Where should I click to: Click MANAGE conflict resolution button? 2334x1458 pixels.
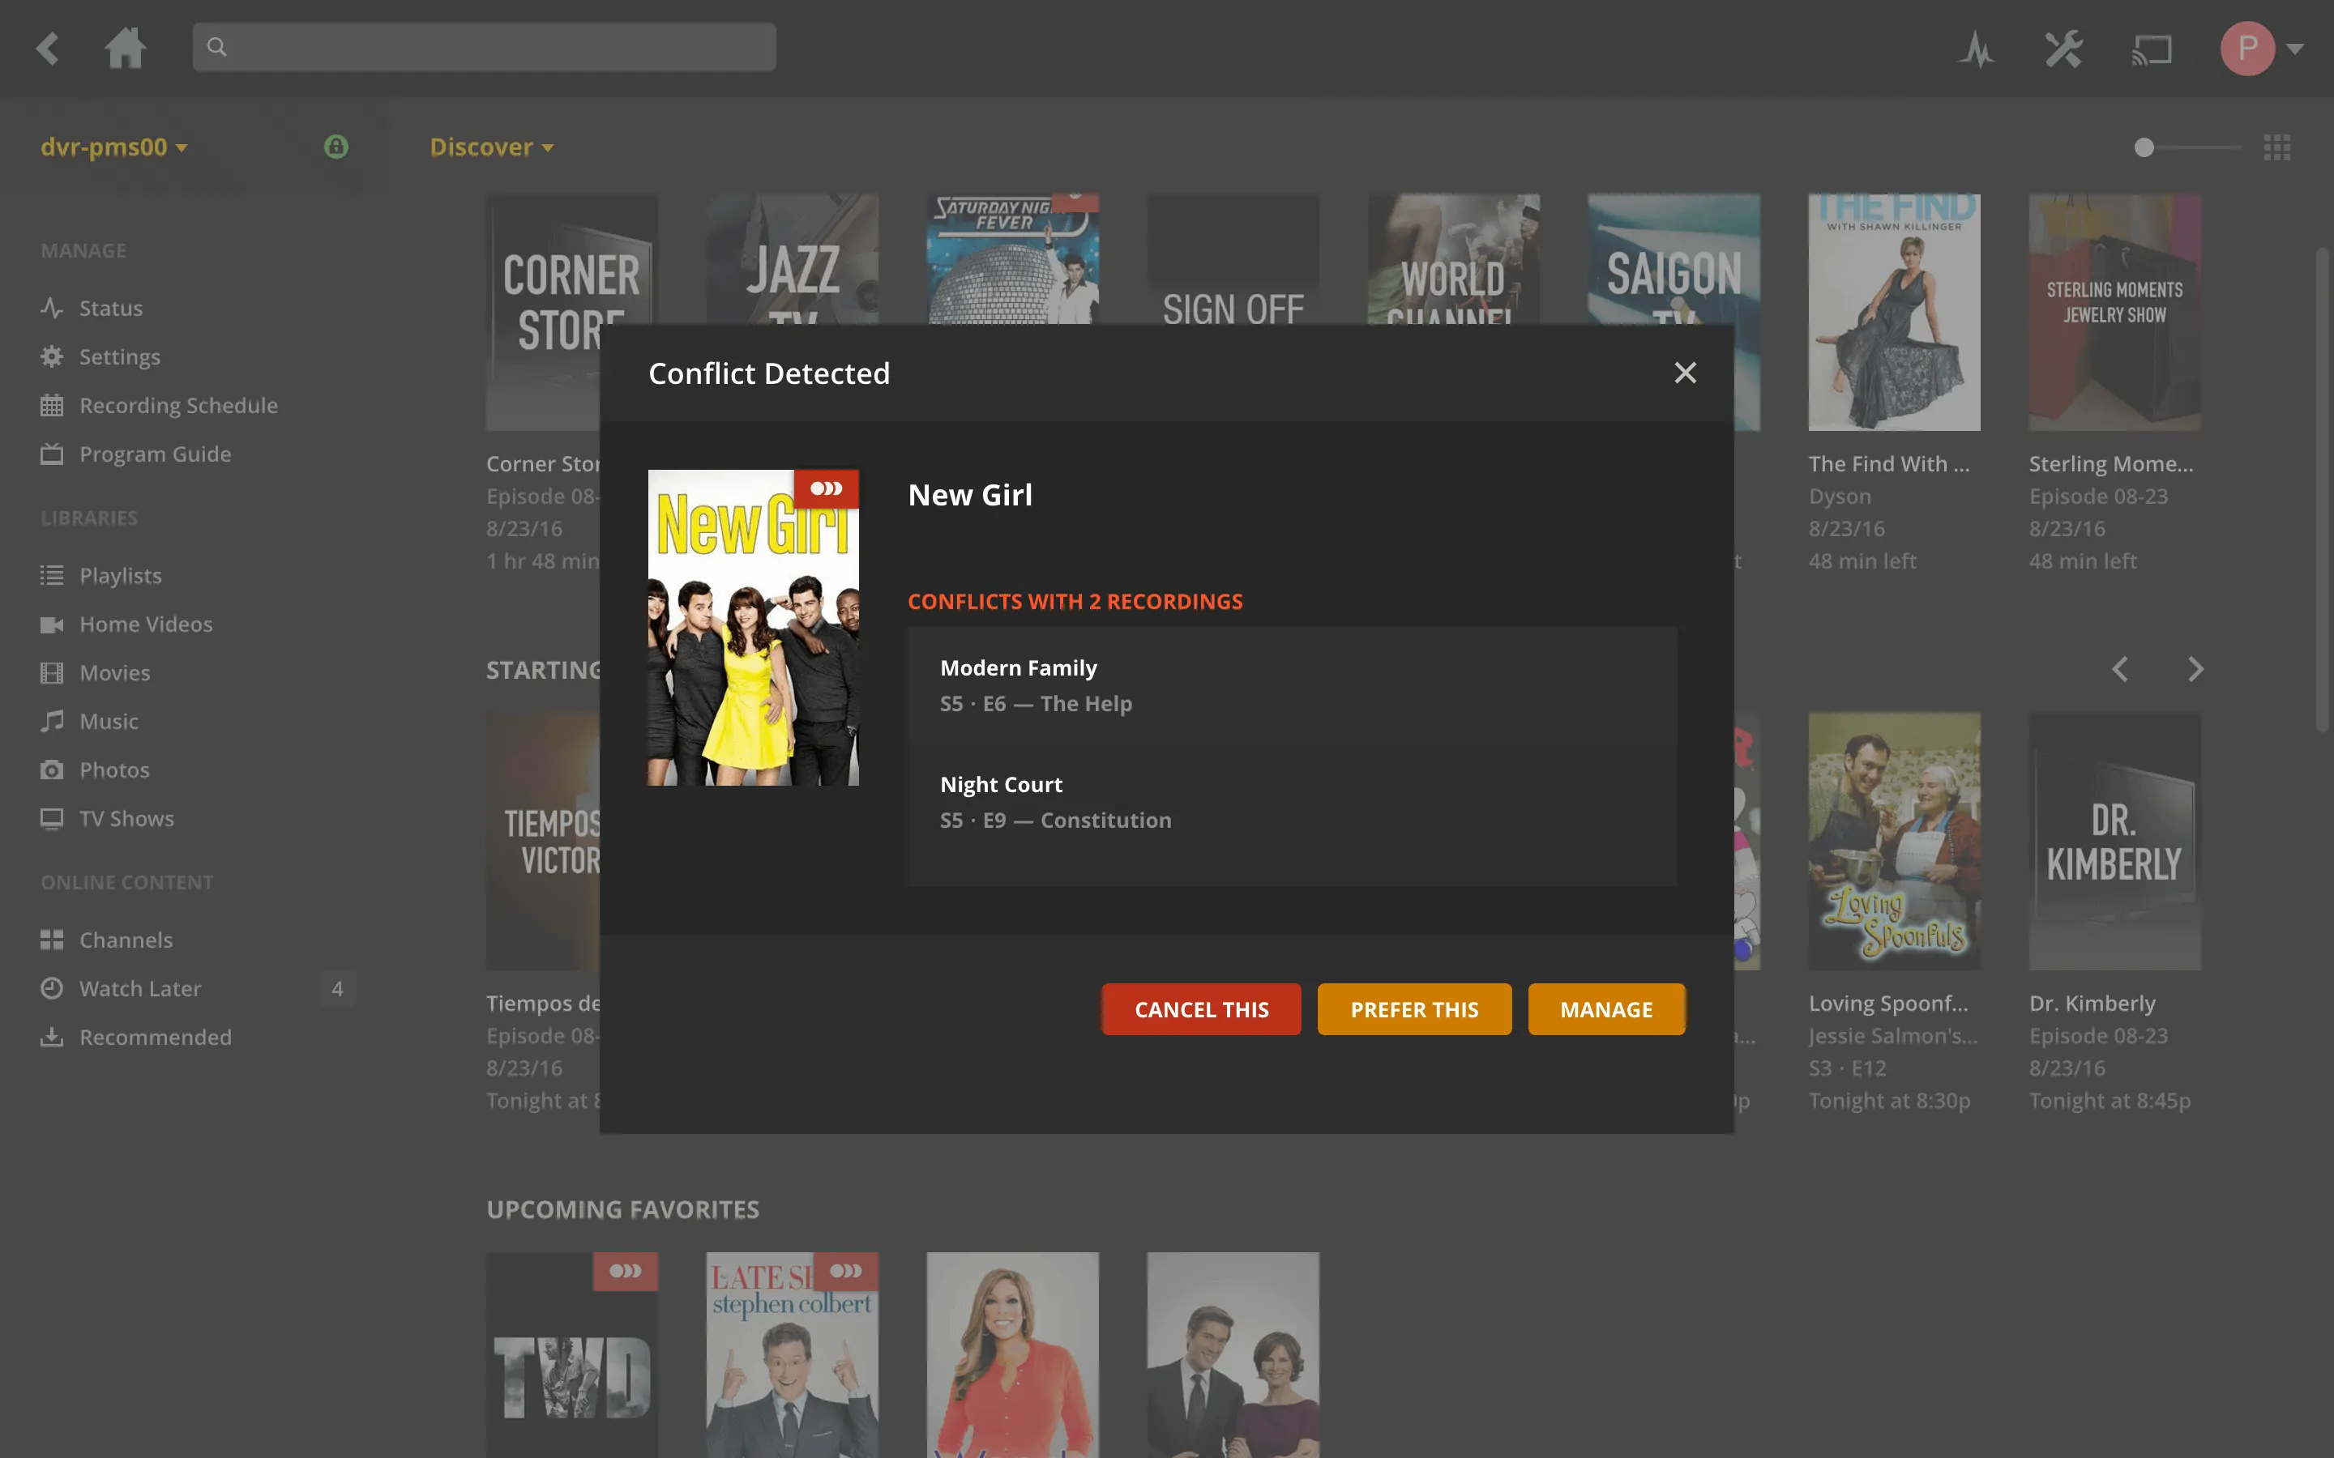[x=1605, y=1008]
